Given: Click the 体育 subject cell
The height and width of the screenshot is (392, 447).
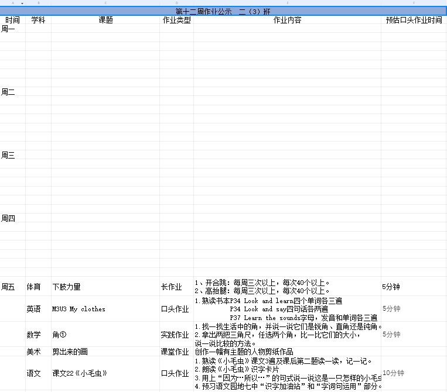Looking at the screenshot, I should [39, 286].
